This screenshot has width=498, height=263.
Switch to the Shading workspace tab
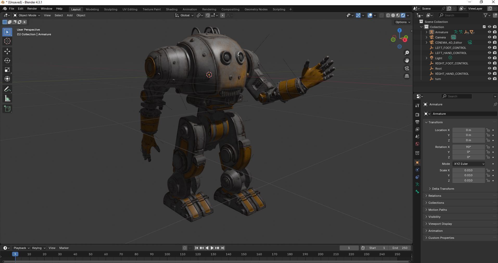(172, 9)
